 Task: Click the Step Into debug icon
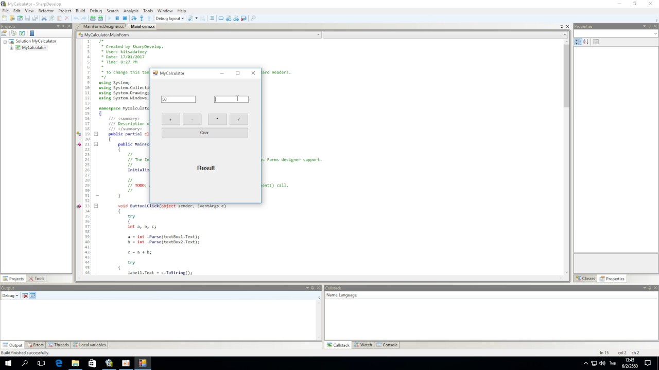point(142,18)
